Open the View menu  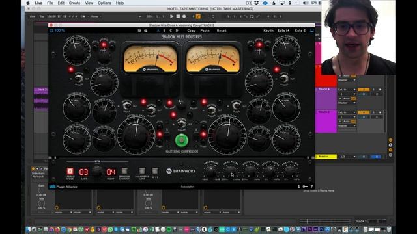pos(89,3)
